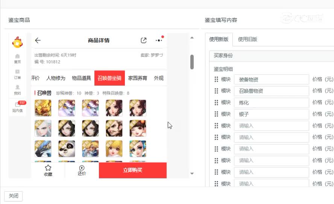Click the 关闭 button
This screenshot has width=334, height=204.
13,196
